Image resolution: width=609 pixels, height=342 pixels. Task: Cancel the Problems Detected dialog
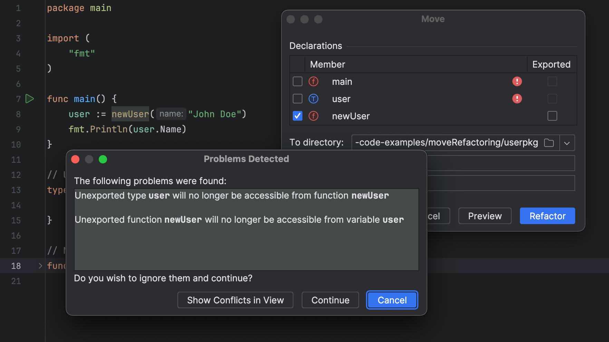click(392, 300)
